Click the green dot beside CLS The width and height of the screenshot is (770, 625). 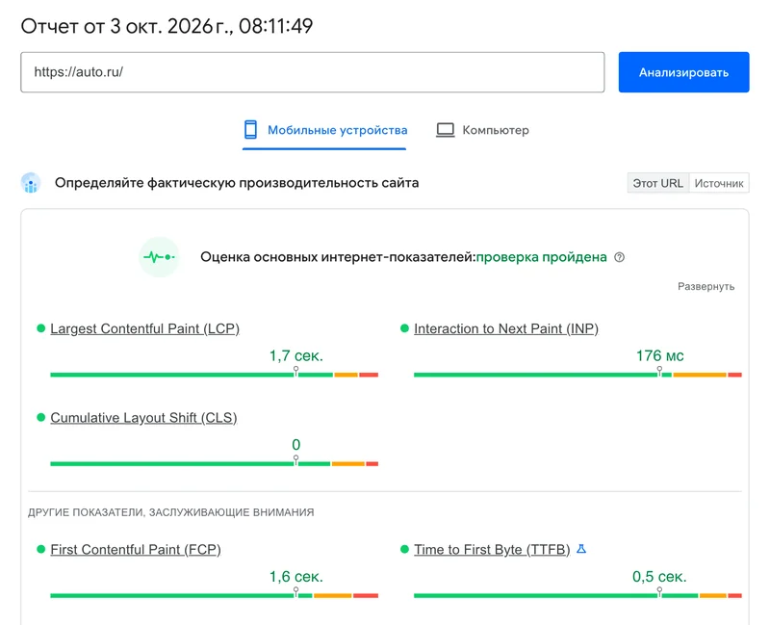[40, 417]
